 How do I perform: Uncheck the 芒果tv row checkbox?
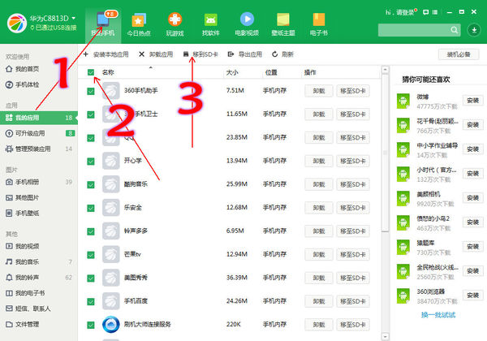[91, 255]
